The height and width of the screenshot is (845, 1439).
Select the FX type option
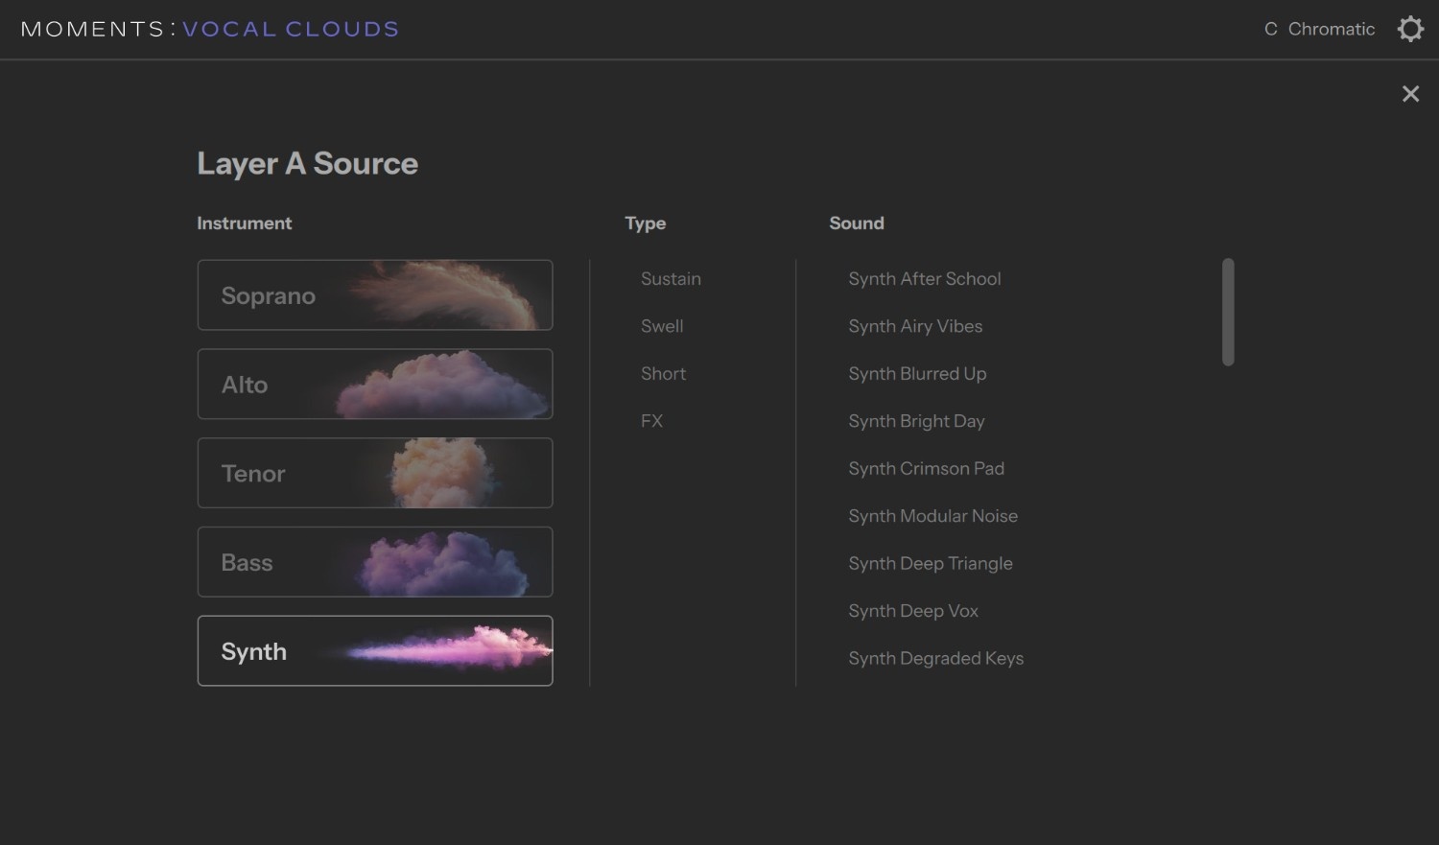[651, 420]
